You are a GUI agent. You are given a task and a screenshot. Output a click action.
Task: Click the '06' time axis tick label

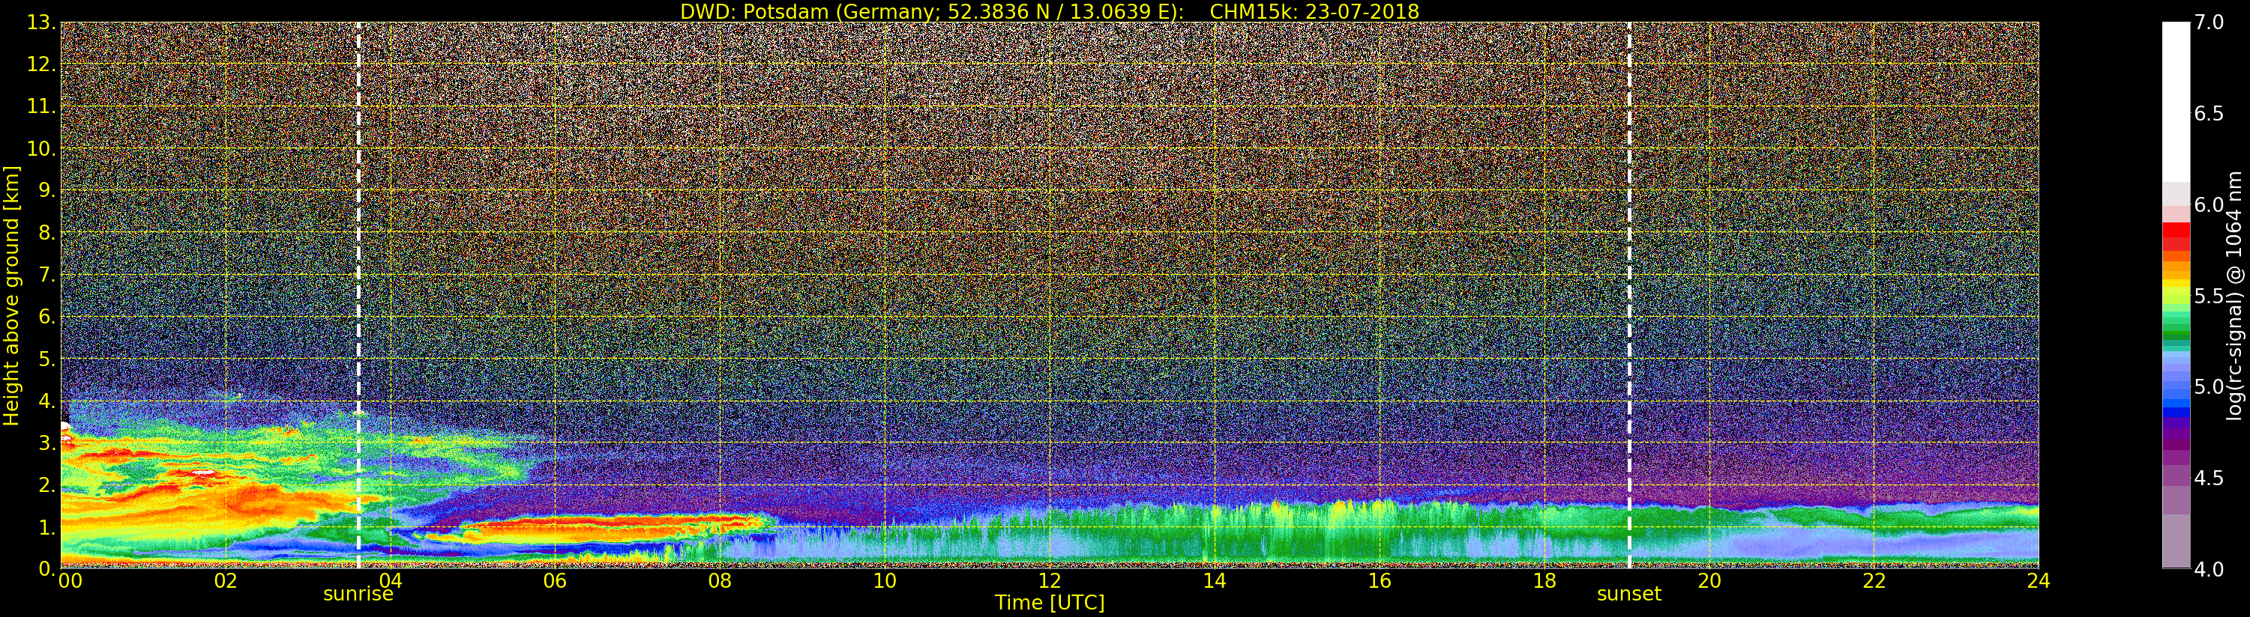click(555, 581)
